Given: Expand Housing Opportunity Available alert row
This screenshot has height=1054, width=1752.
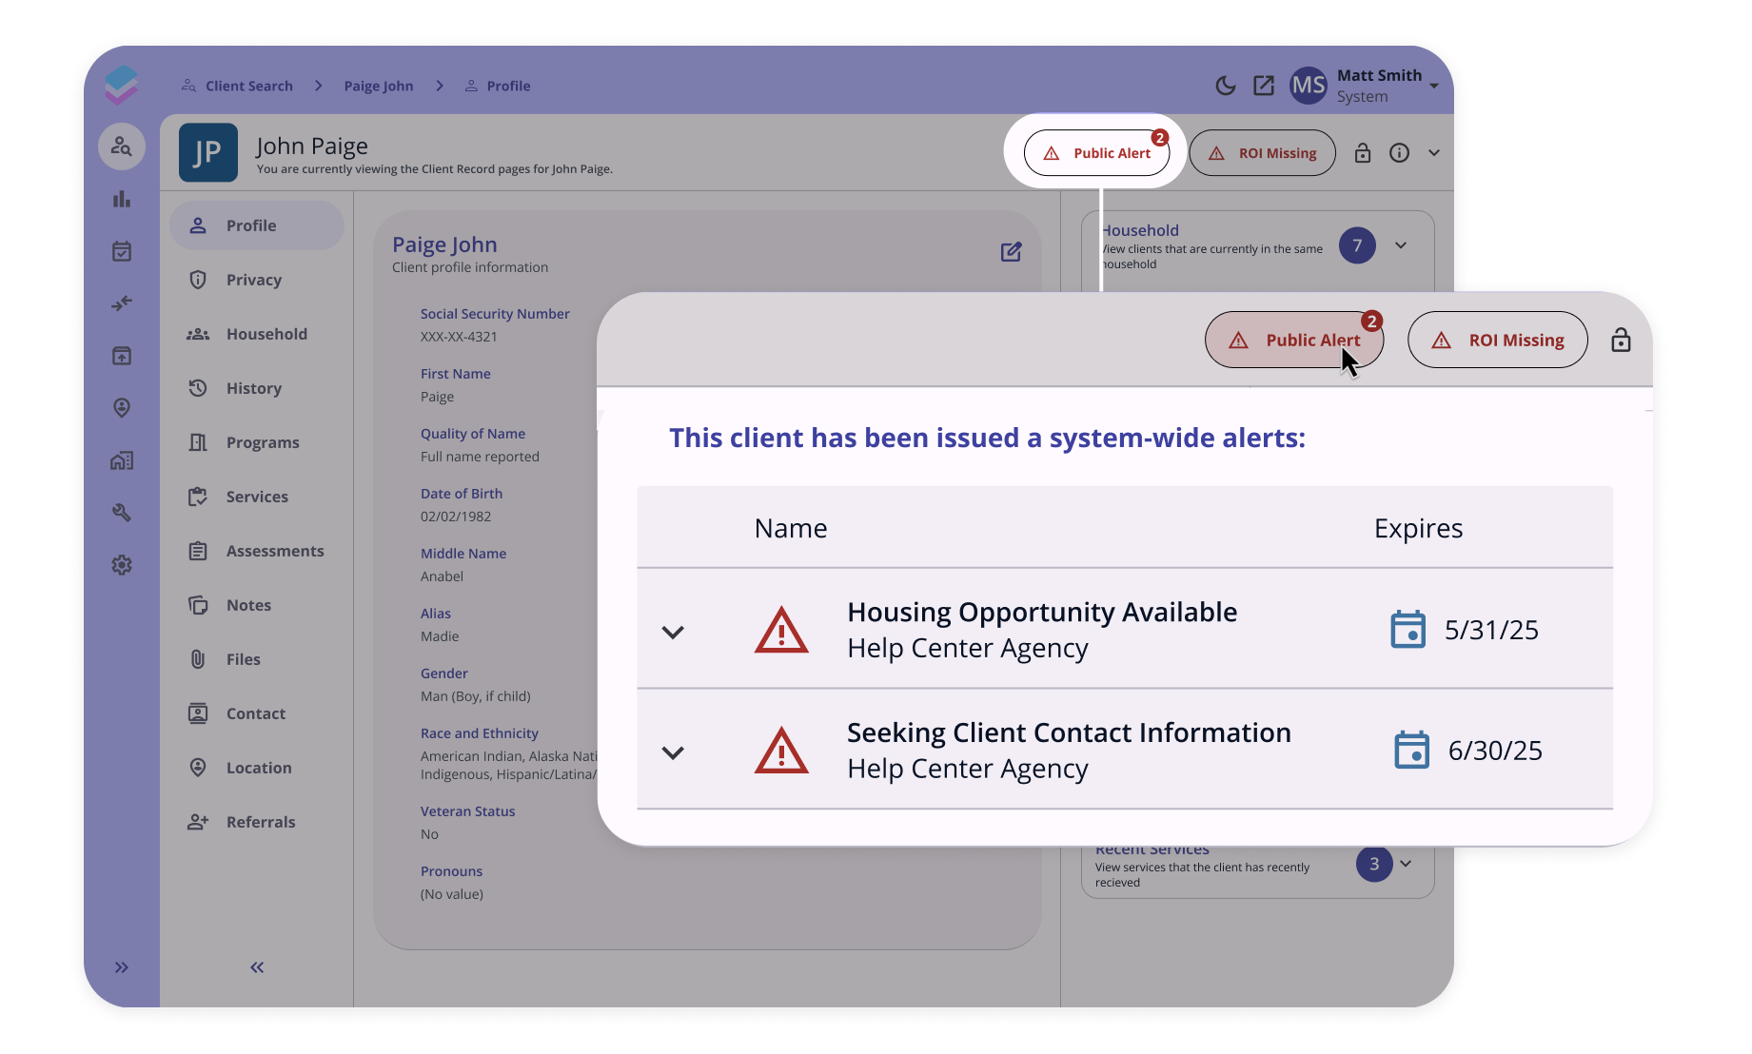Looking at the screenshot, I should tap(673, 632).
